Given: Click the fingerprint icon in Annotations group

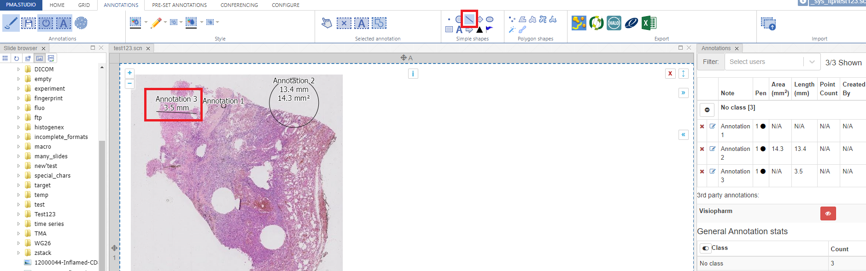Looking at the screenshot, I should coord(81,23).
